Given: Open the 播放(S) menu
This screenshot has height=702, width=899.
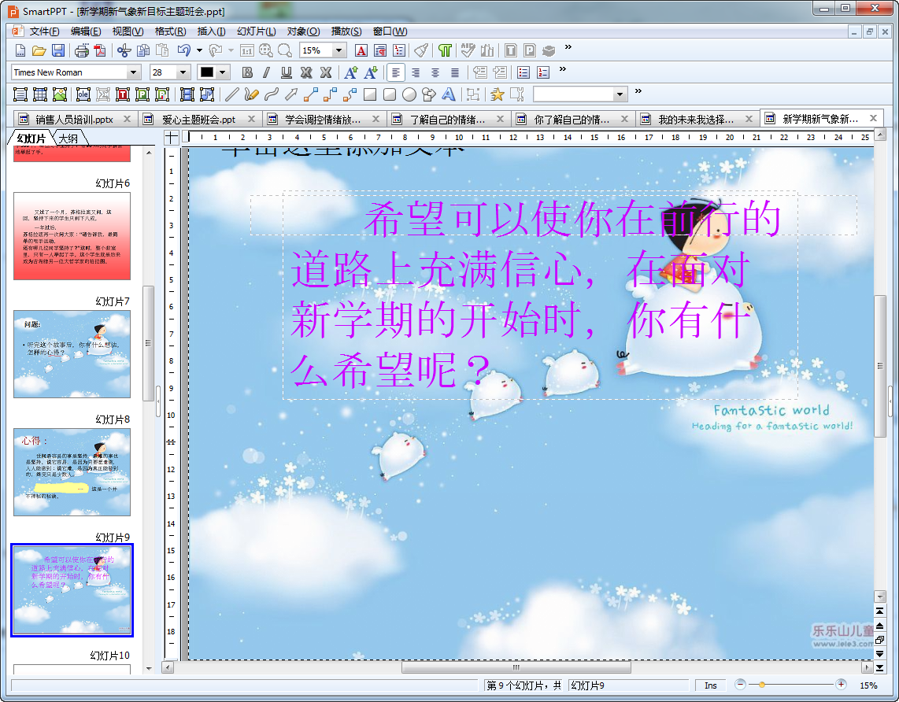Looking at the screenshot, I should tap(346, 31).
